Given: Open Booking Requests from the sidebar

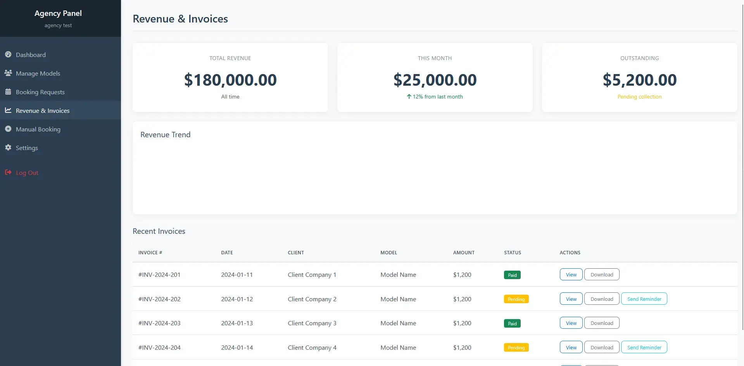Looking at the screenshot, I should point(40,92).
